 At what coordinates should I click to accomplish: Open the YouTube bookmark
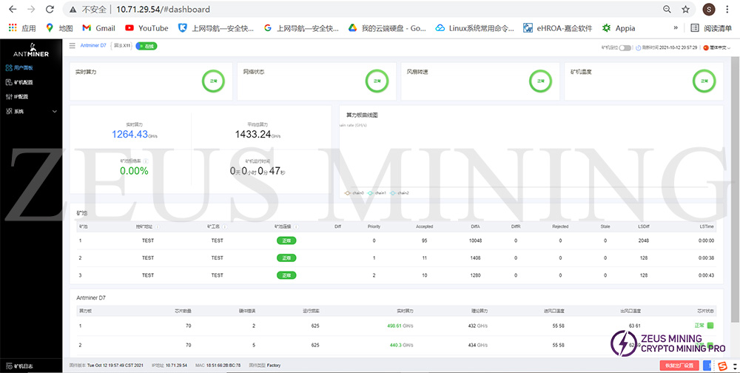click(x=147, y=28)
